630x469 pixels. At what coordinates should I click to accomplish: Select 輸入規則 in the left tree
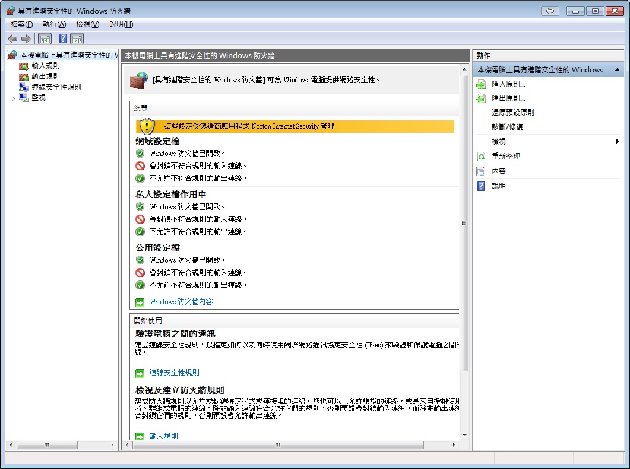[46, 66]
